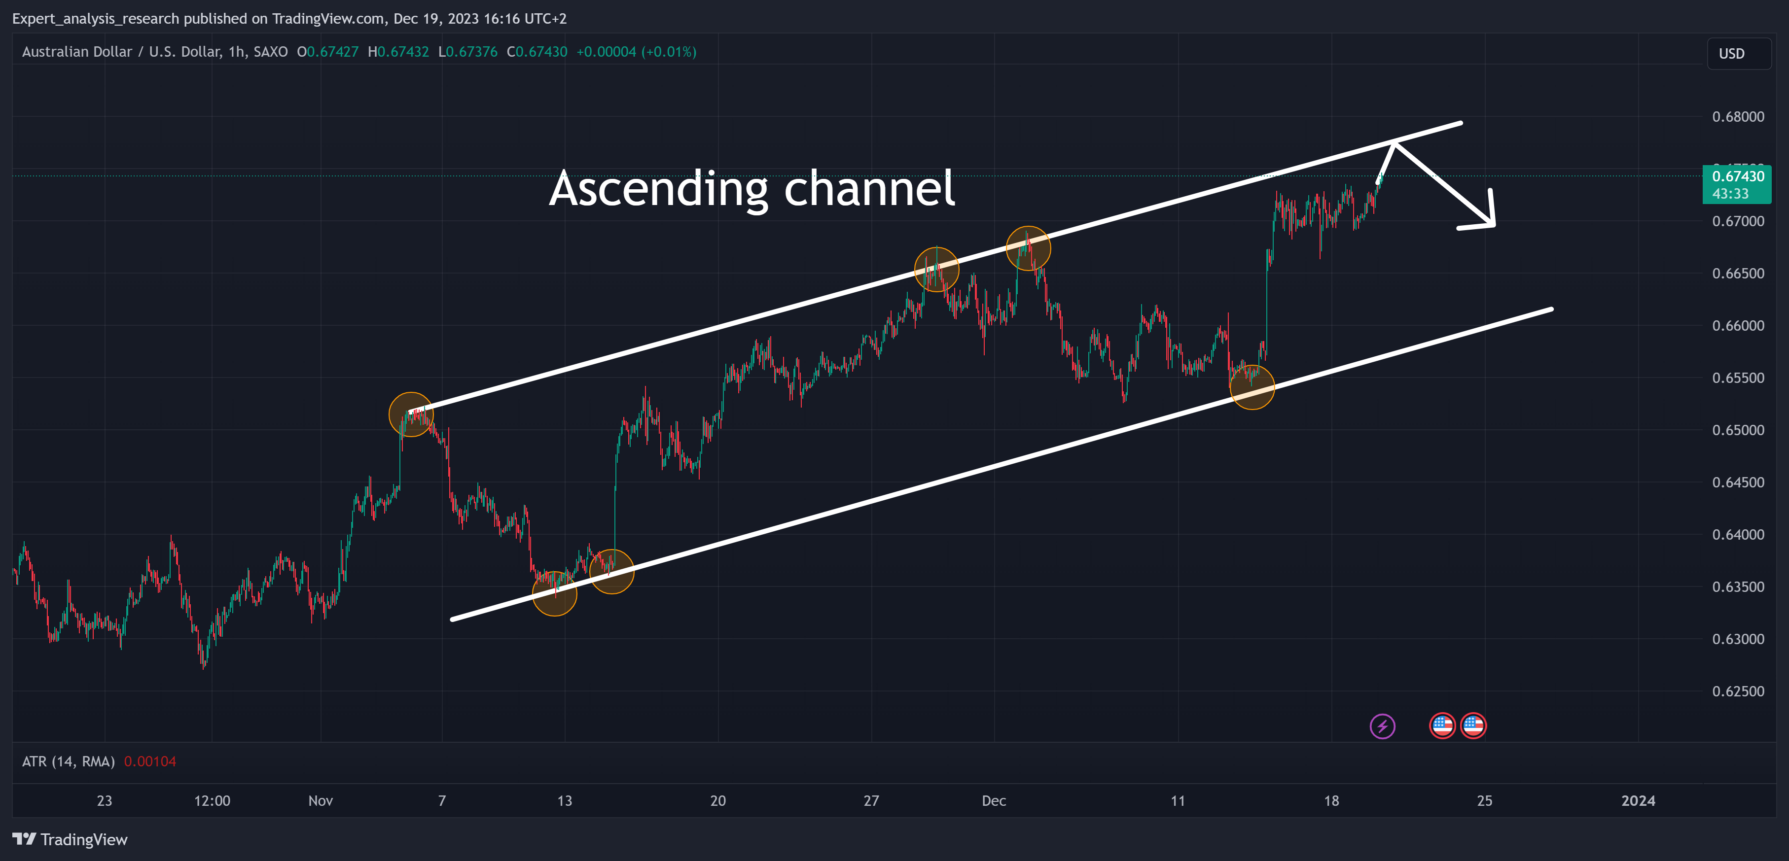Click the open value O0.67427
Image resolution: width=1789 pixels, height=861 pixels.
pyautogui.click(x=328, y=51)
